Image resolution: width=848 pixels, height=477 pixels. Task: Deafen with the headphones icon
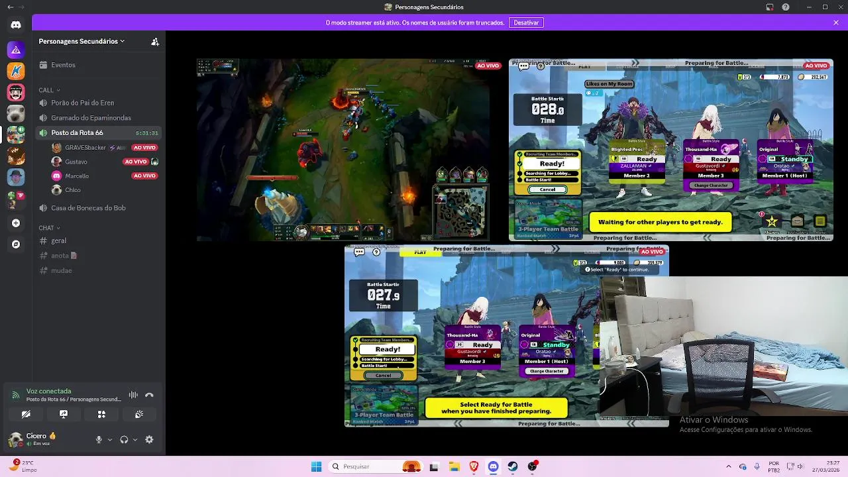click(124, 439)
